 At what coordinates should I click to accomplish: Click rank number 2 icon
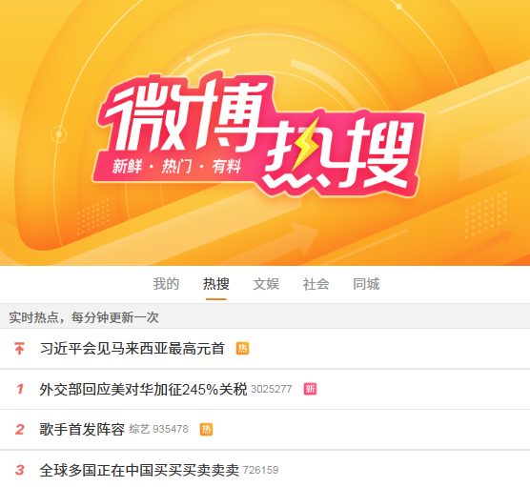click(x=20, y=430)
